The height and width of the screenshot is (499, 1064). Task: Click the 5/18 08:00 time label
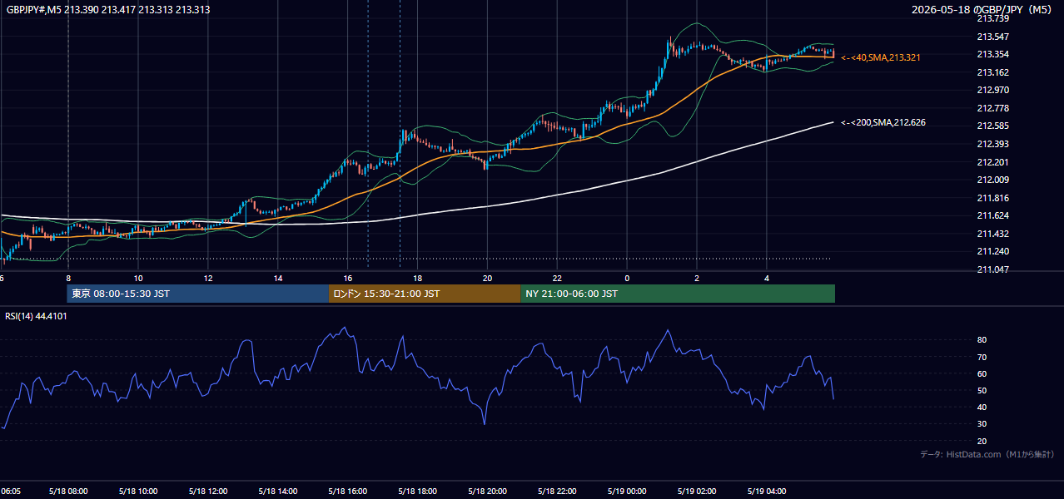68,492
